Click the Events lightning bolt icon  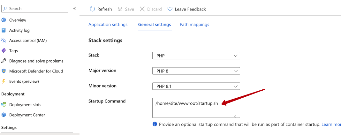(4, 81)
